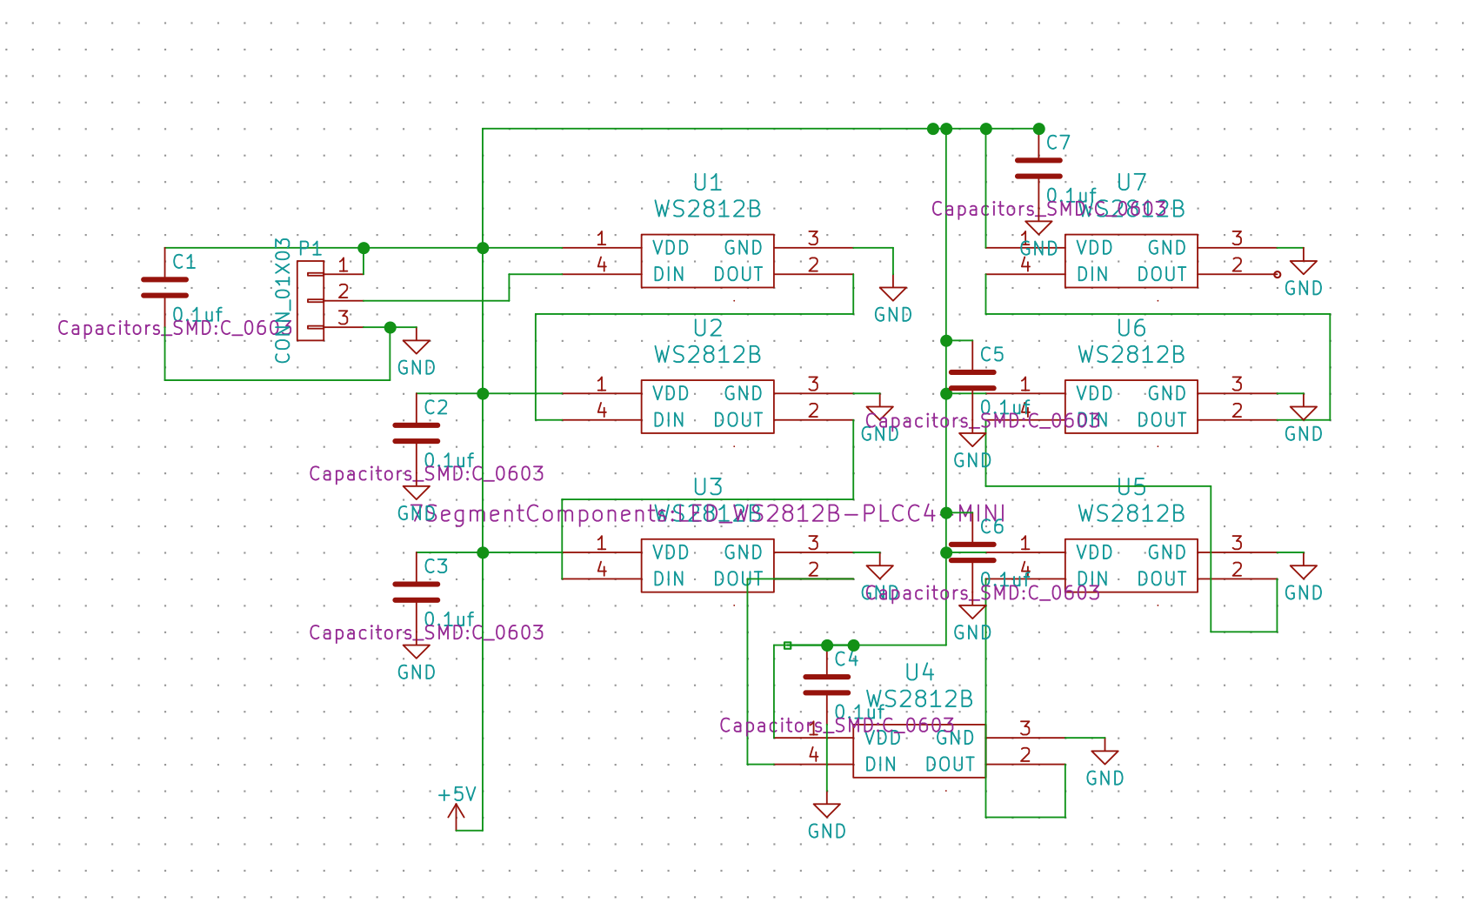Click the GND pin 3 of U4
1475x903 pixels.
point(1025,738)
